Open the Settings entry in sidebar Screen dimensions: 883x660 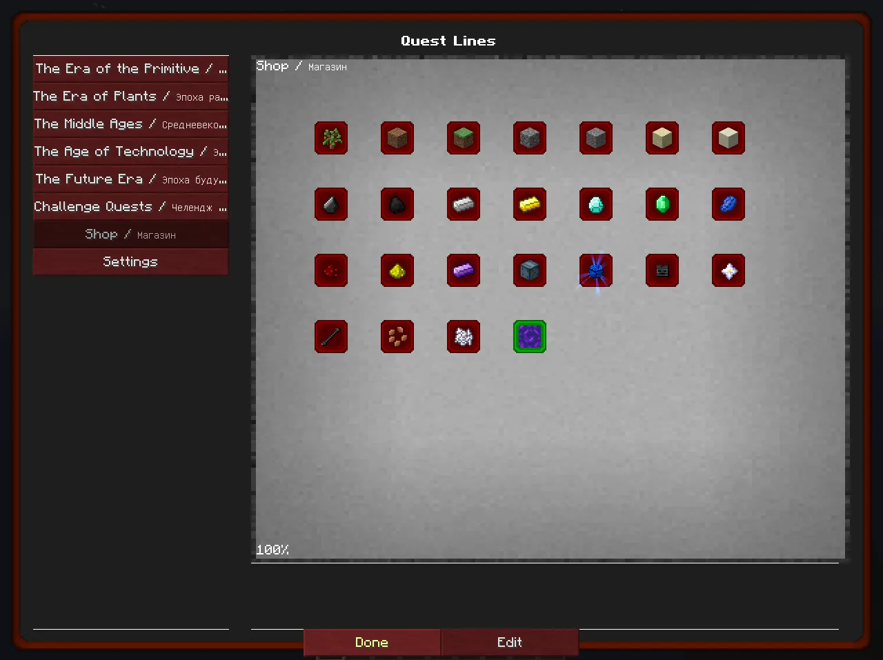[x=130, y=262]
